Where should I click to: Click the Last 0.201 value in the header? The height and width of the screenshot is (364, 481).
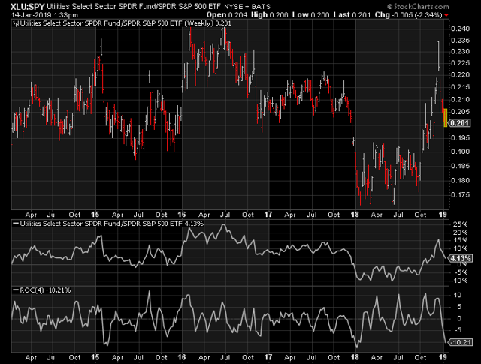click(x=352, y=15)
